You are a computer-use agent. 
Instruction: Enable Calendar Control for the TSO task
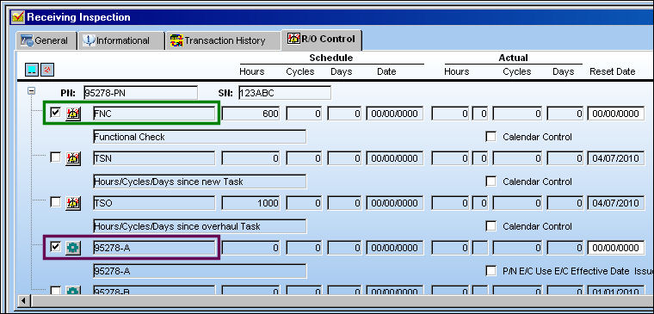coord(491,226)
